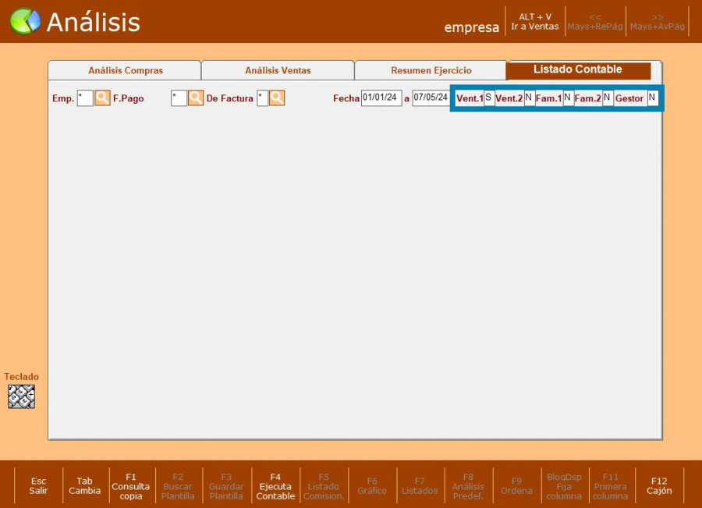Click the F.Pago magnifier search icon
Viewport: 702px width, 508px height.
(195, 98)
